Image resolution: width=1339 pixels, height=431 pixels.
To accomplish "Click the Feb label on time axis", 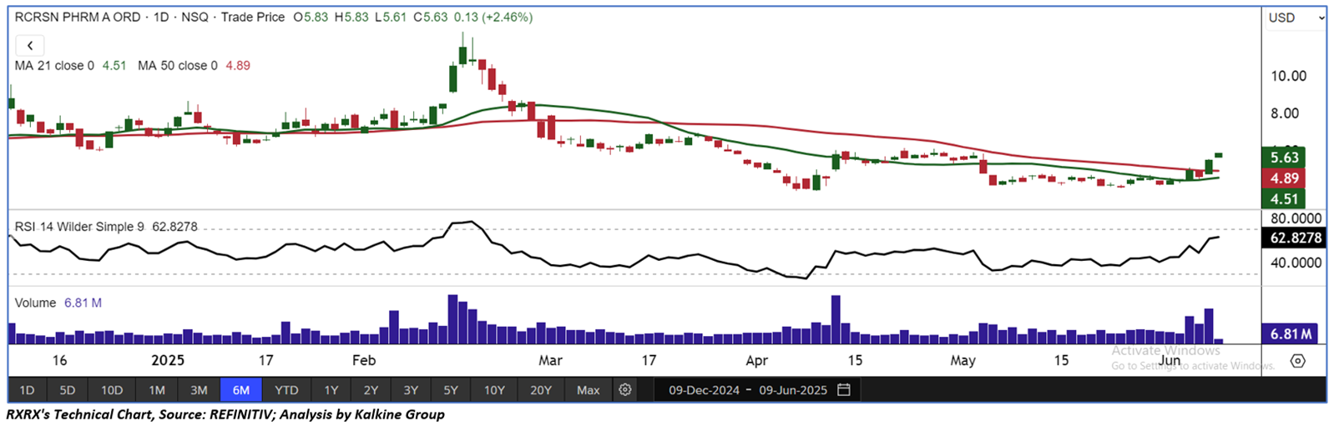I will click(364, 361).
